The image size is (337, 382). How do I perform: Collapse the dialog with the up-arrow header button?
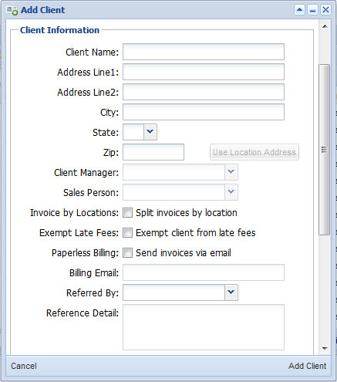(x=299, y=10)
